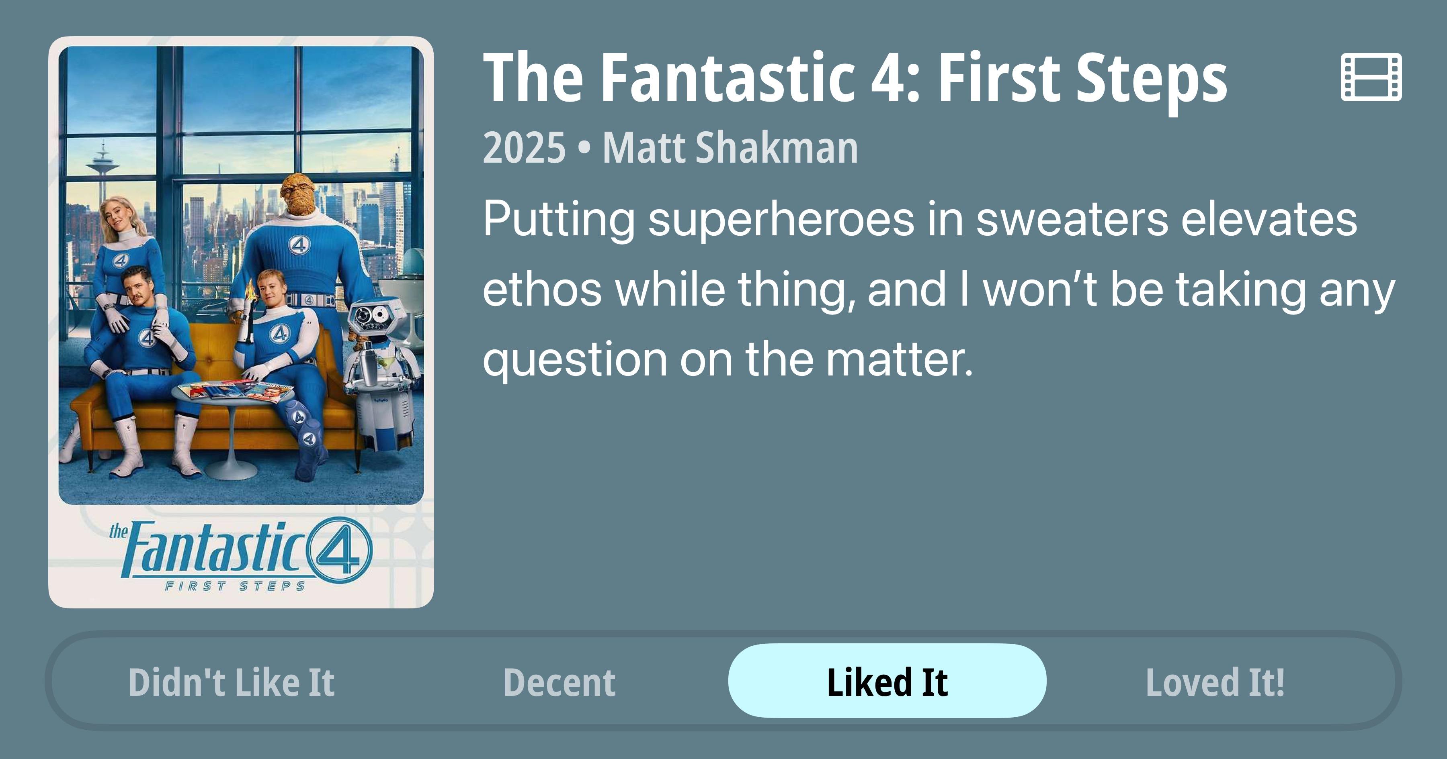Click the film strip icon
Viewport: 1447px width, 759px height.
point(1371,78)
